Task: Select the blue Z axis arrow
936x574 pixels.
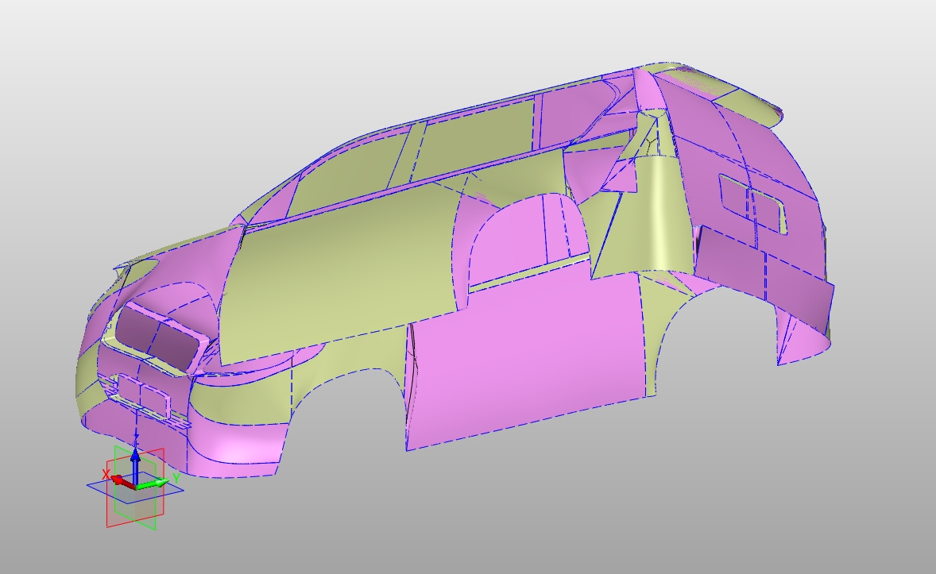Action: tap(136, 457)
